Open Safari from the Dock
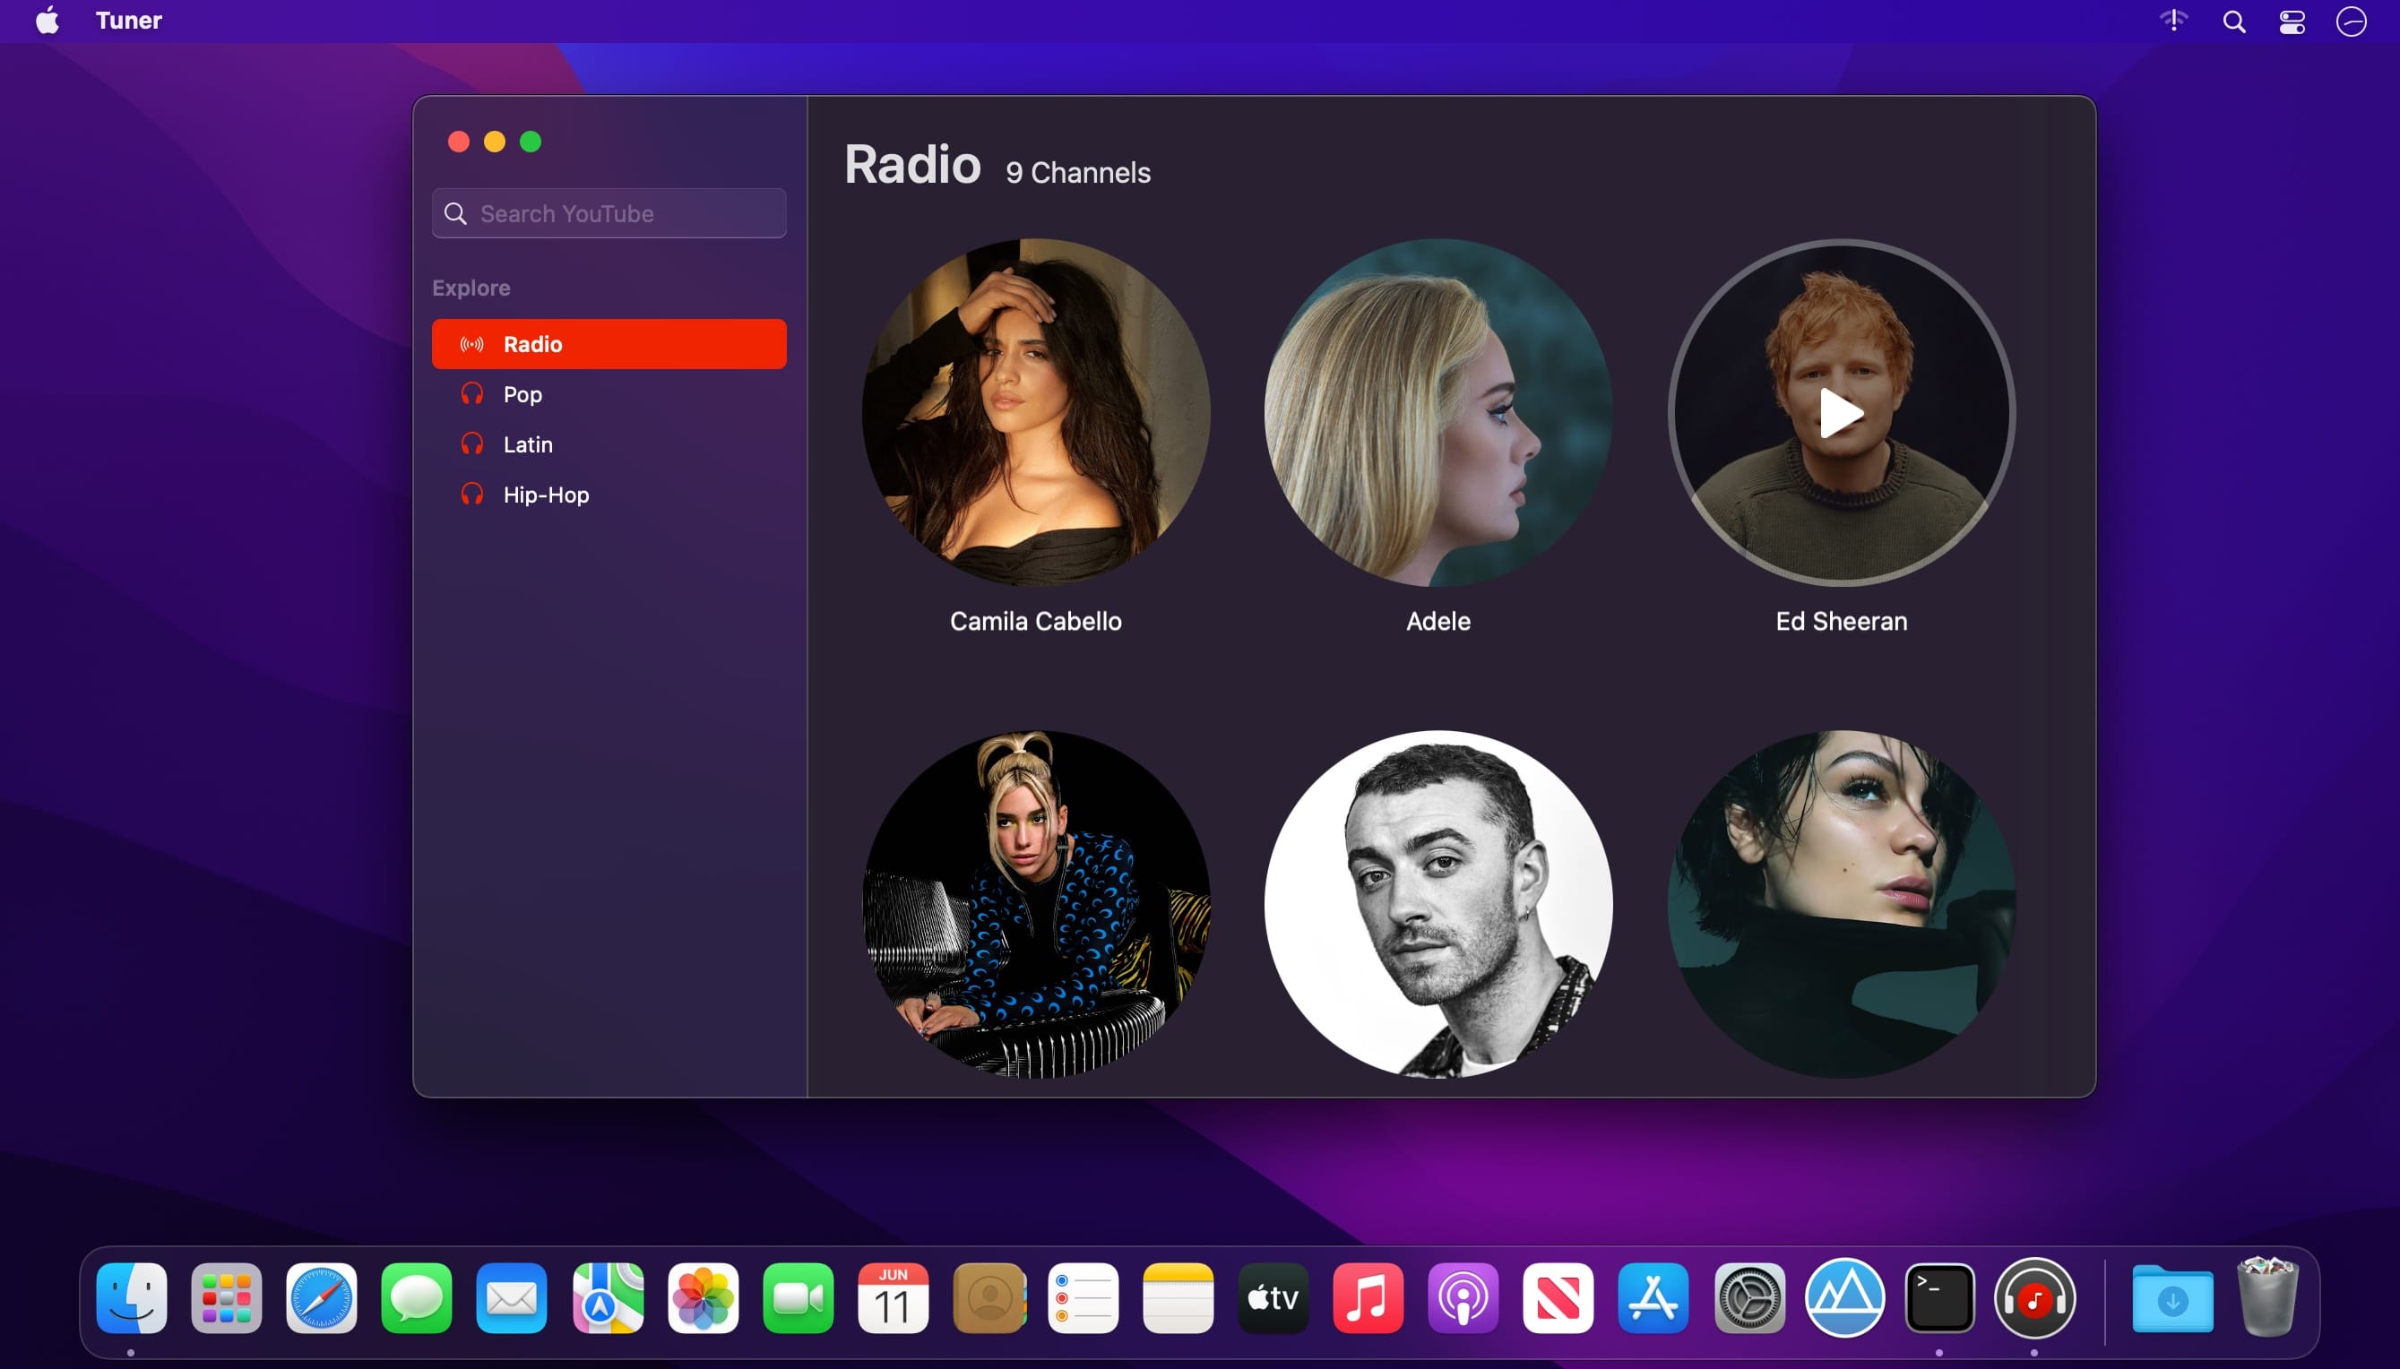The image size is (2400, 1369). pos(322,1297)
